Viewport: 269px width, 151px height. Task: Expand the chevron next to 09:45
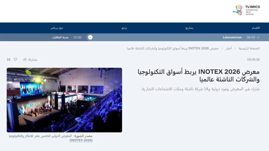tap(258, 37)
